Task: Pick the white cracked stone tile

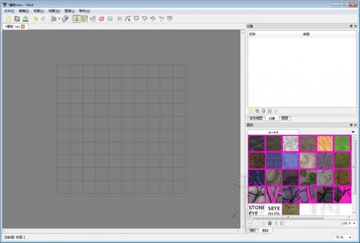Action: [290, 143]
